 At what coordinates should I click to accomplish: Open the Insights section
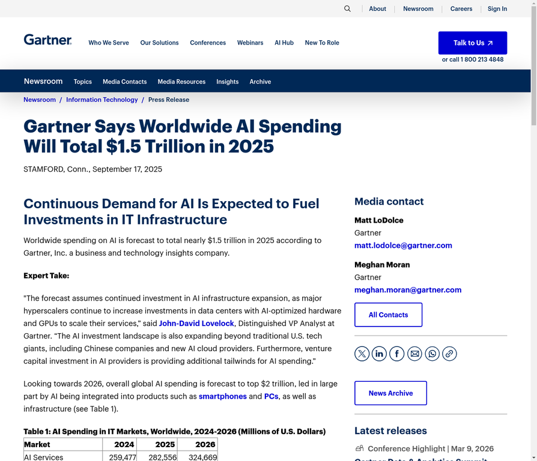(x=227, y=82)
